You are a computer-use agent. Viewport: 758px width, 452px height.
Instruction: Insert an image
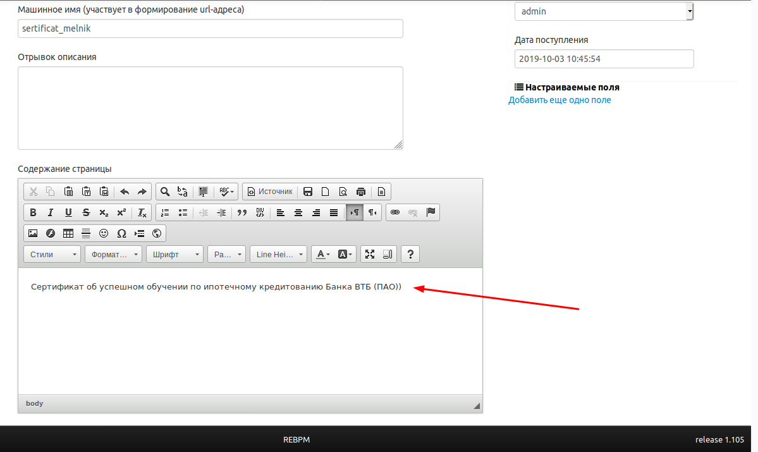tap(33, 233)
